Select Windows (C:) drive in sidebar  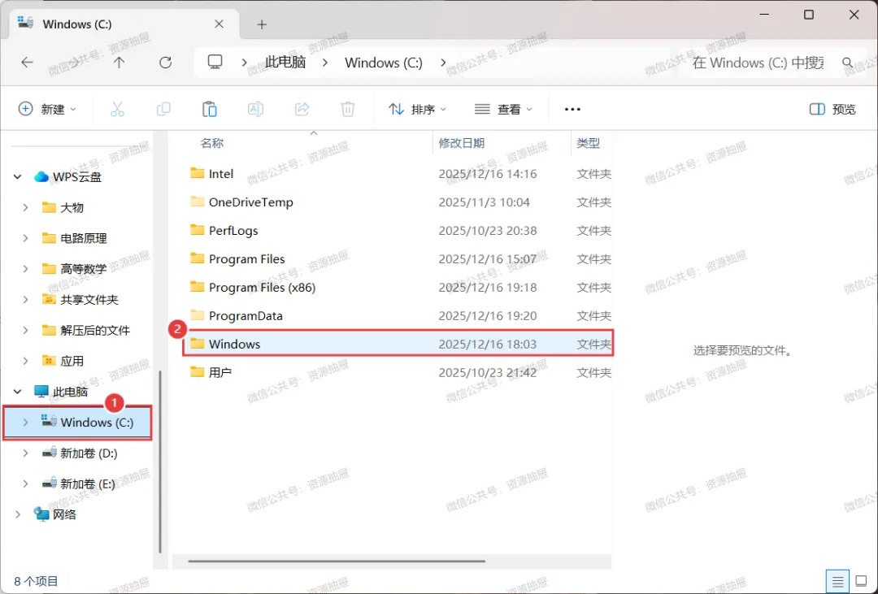(77, 423)
